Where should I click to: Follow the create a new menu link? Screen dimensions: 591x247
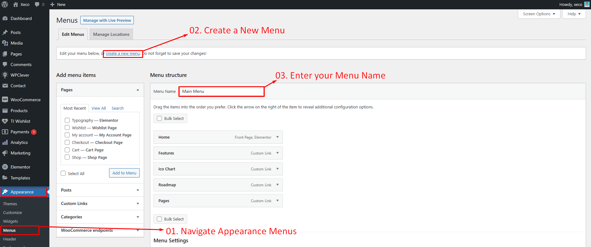point(123,54)
